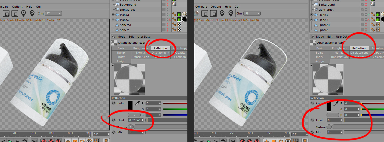Image resolution: width=384 pixels, height=142 pixels.
Task: Toggle LightTarget layer square in left window
Action: (164, 9)
